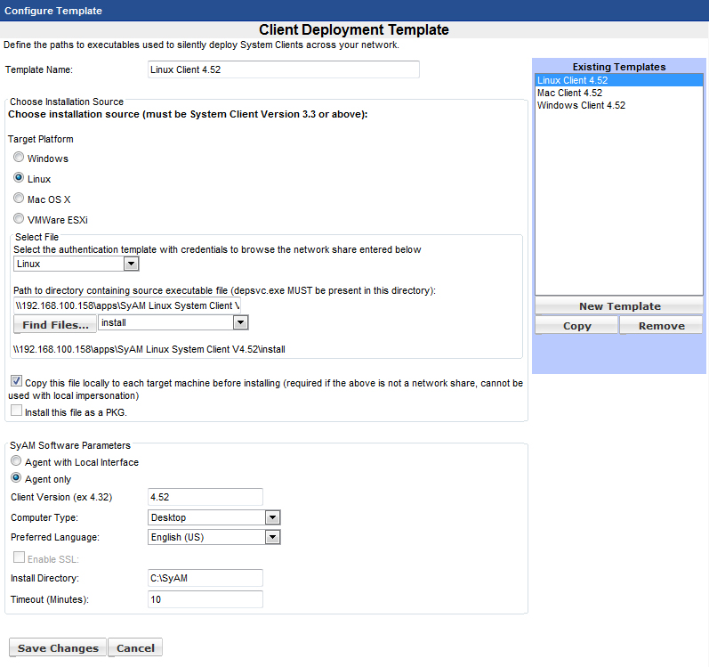This screenshot has width=709, height=667.
Task: Select Linux Client 4.52 in templates list
Action: [x=572, y=80]
